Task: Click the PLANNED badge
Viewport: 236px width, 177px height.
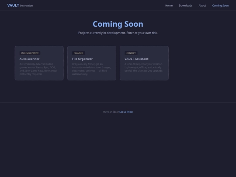Action: coord(78,53)
